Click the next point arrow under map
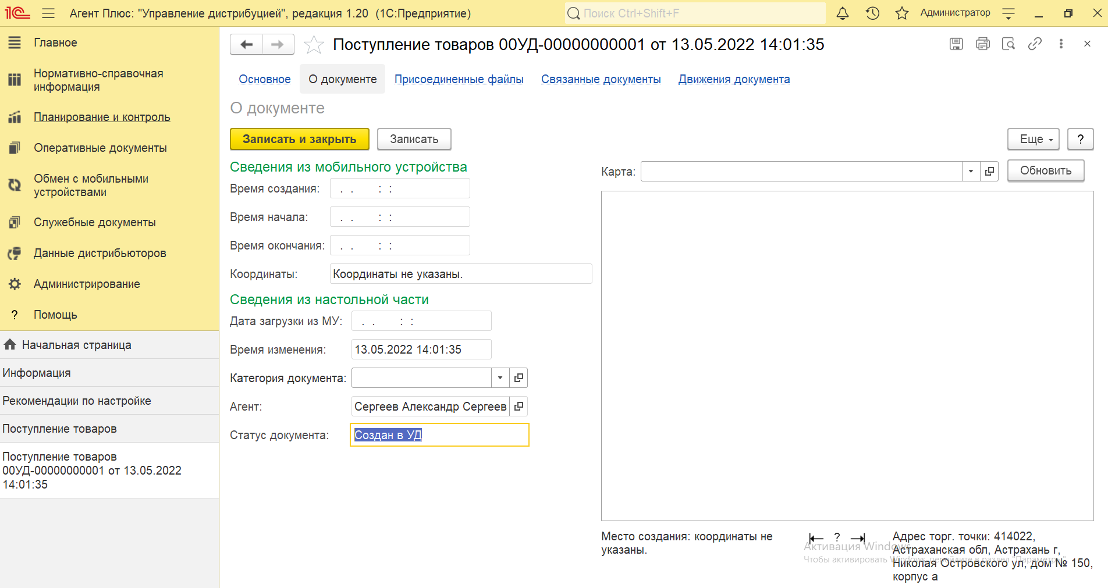The height and width of the screenshot is (588, 1108). (858, 539)
